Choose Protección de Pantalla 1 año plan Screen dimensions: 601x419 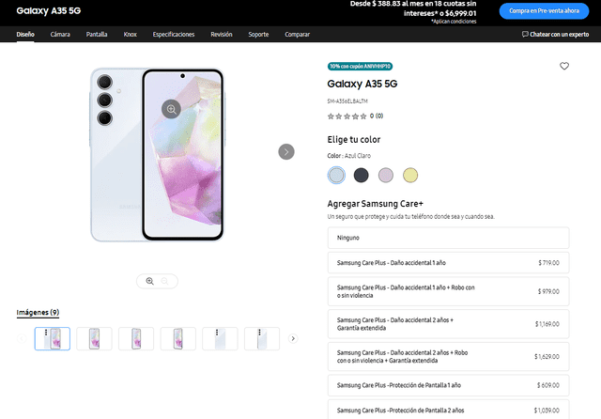449,386
